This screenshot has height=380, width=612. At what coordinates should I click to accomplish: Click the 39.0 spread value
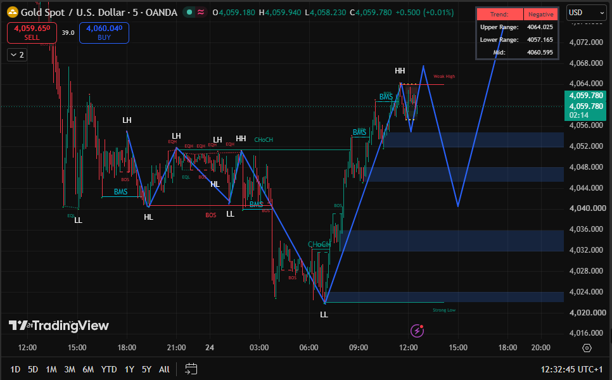[68, 33]
